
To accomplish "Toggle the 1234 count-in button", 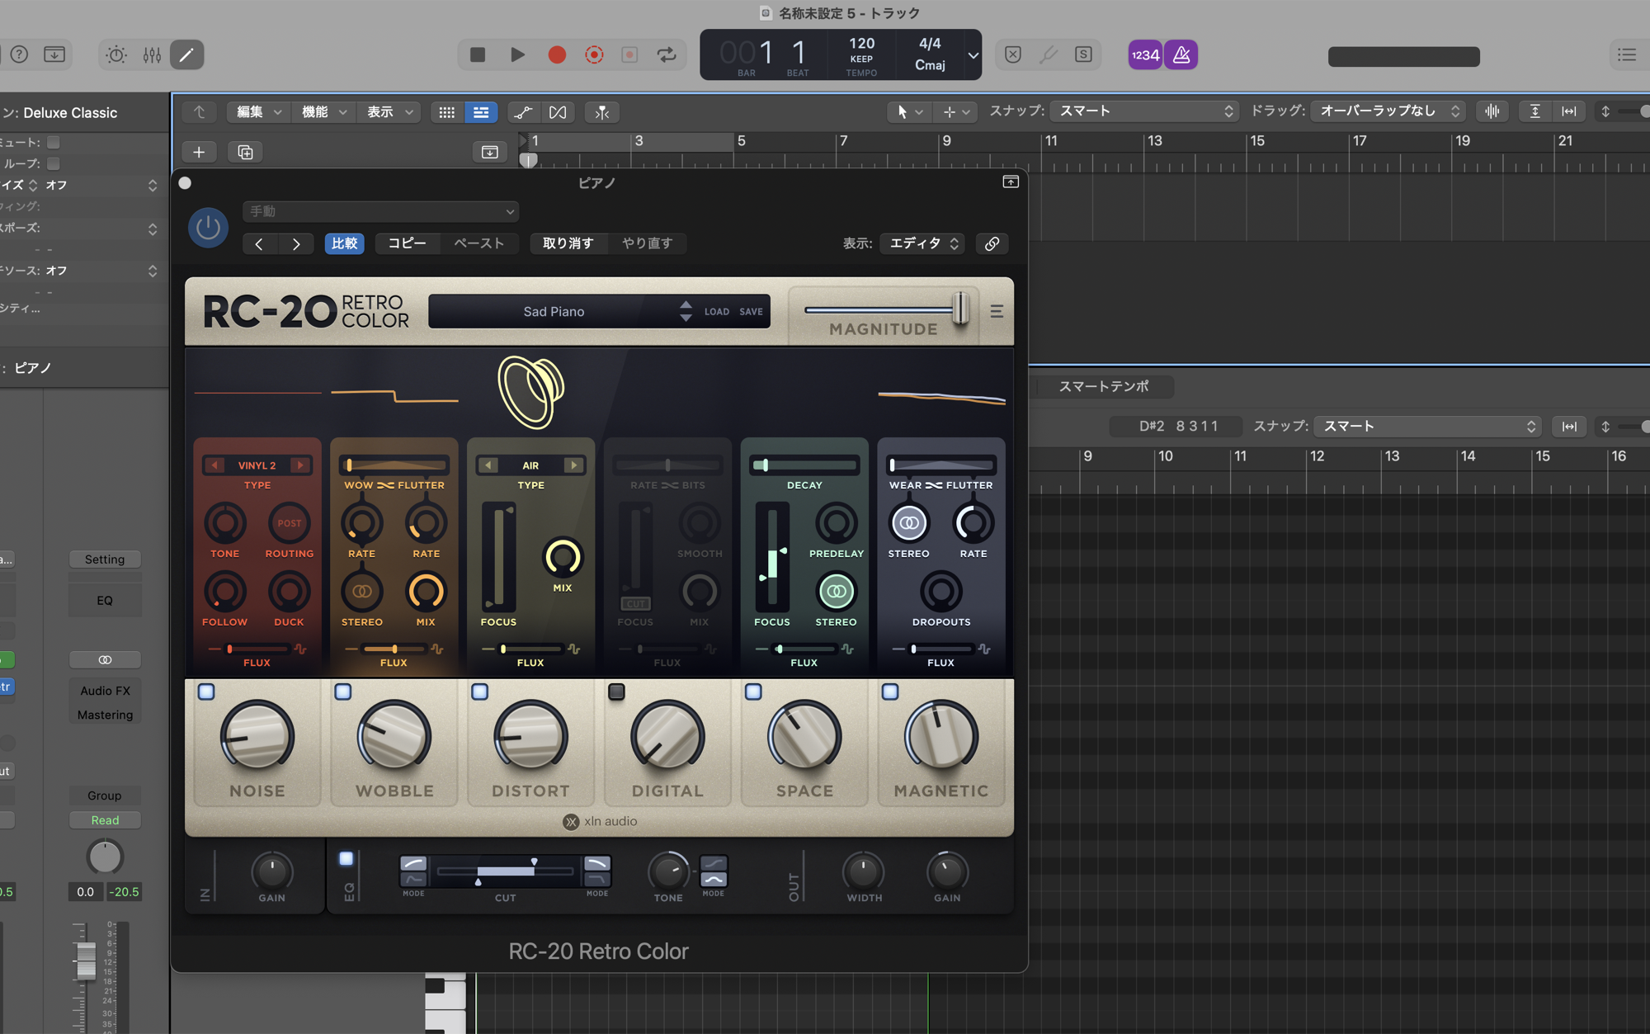I will point(1145,54).
